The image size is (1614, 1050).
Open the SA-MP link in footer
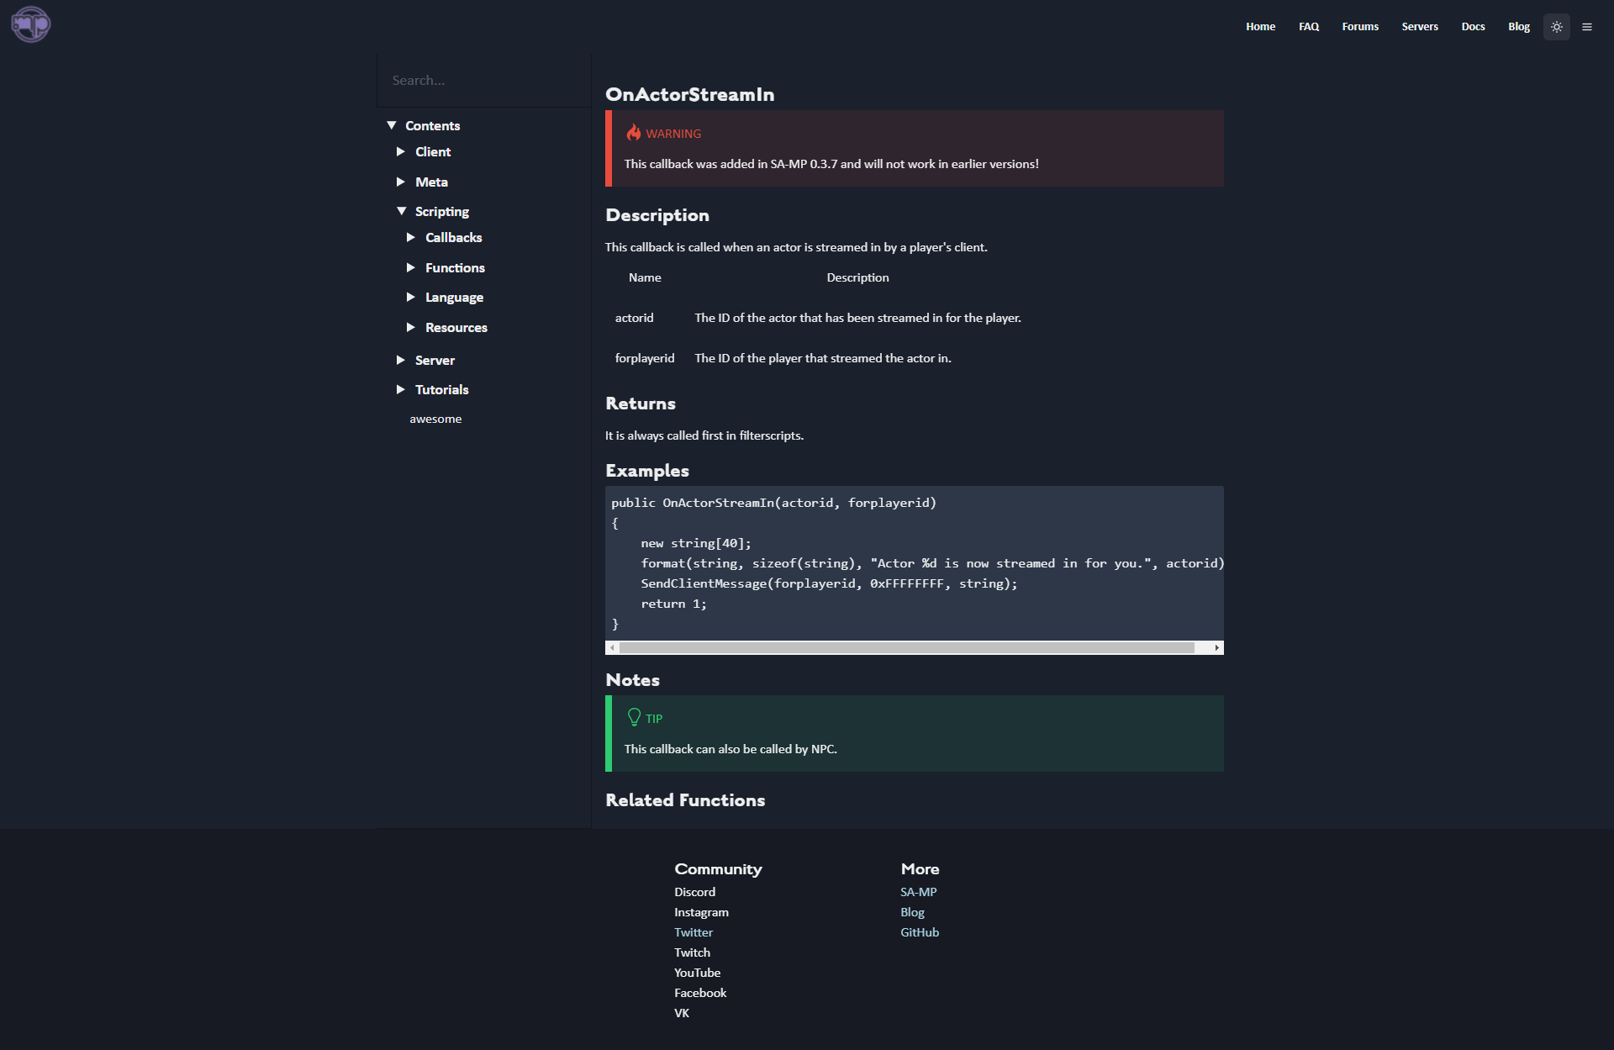click(918, 891)
